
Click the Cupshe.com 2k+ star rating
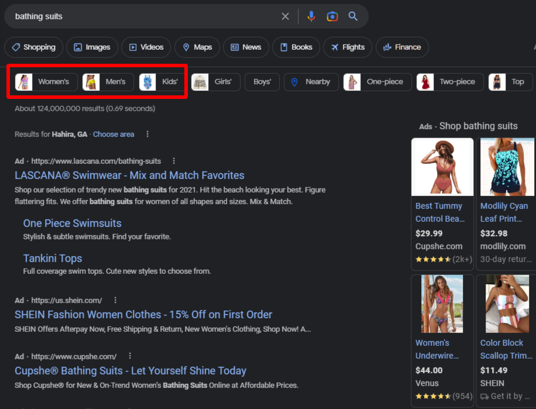tap(444, 259)
